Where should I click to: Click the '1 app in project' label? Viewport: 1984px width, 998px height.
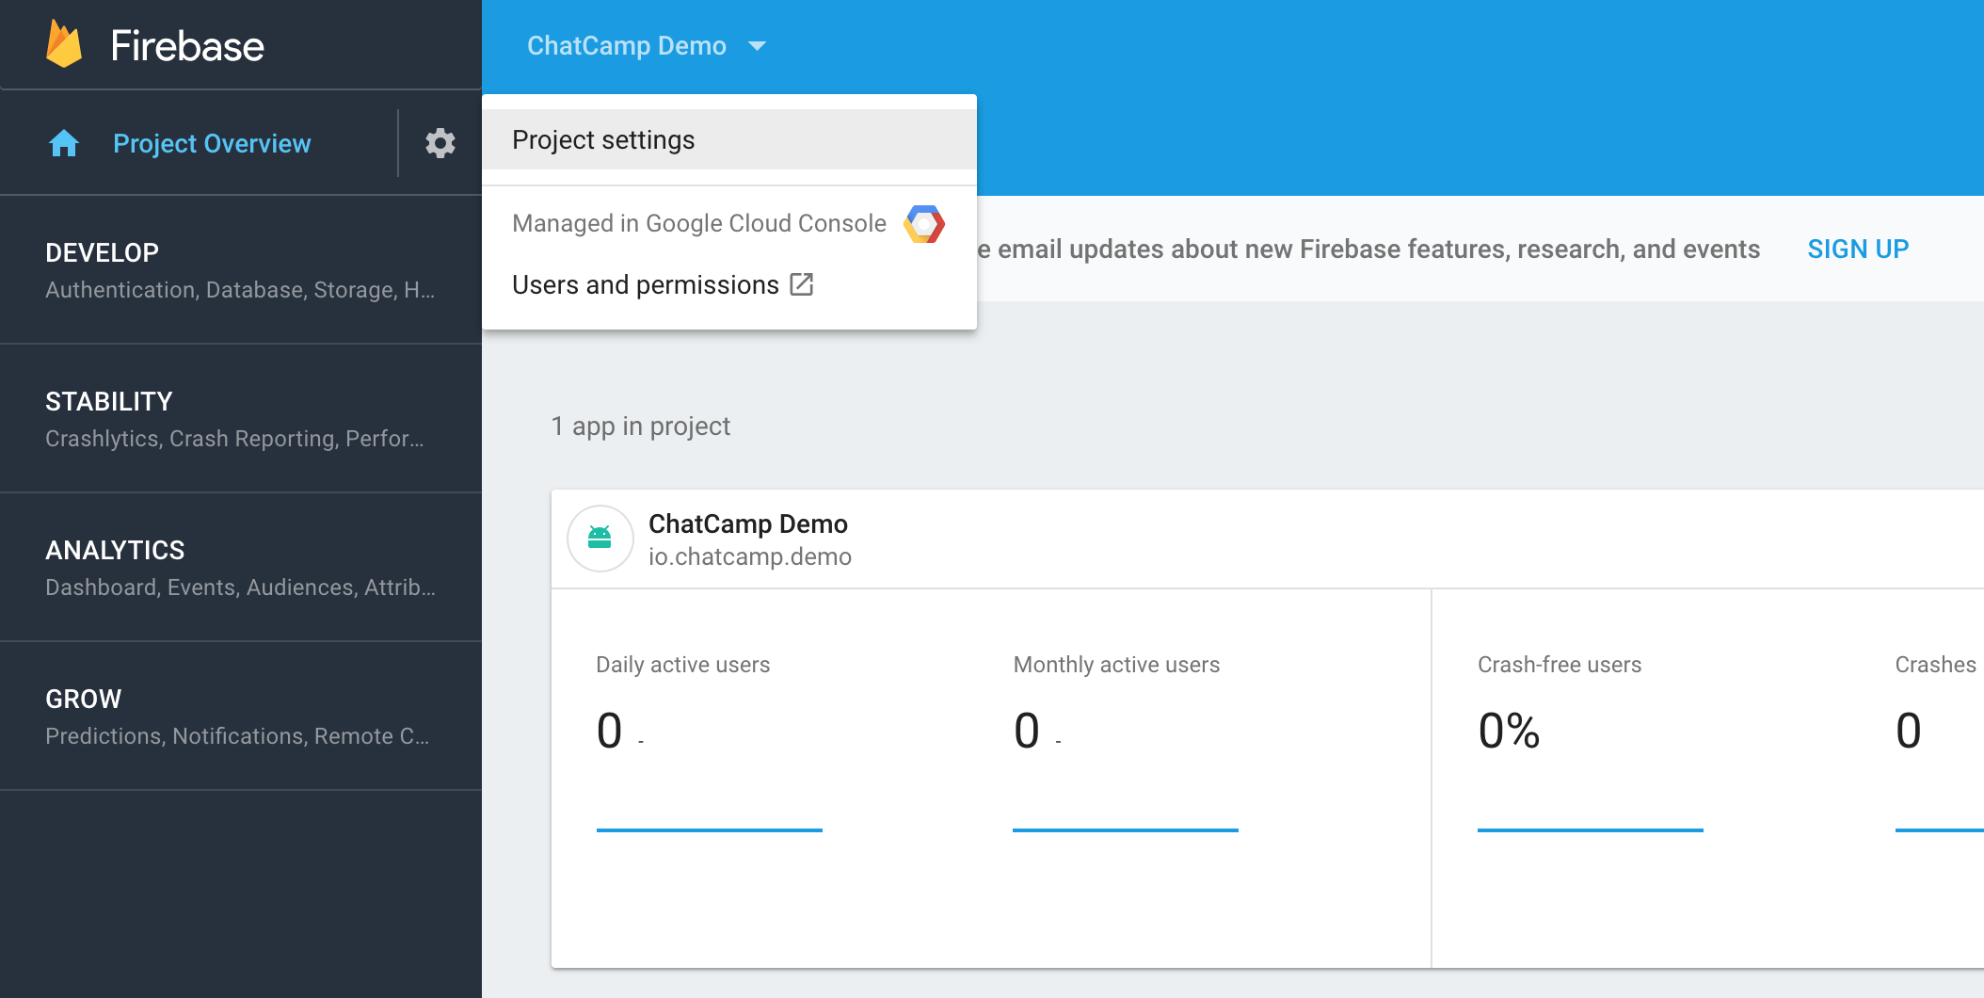pyautogui.click(x=641, y=427)
